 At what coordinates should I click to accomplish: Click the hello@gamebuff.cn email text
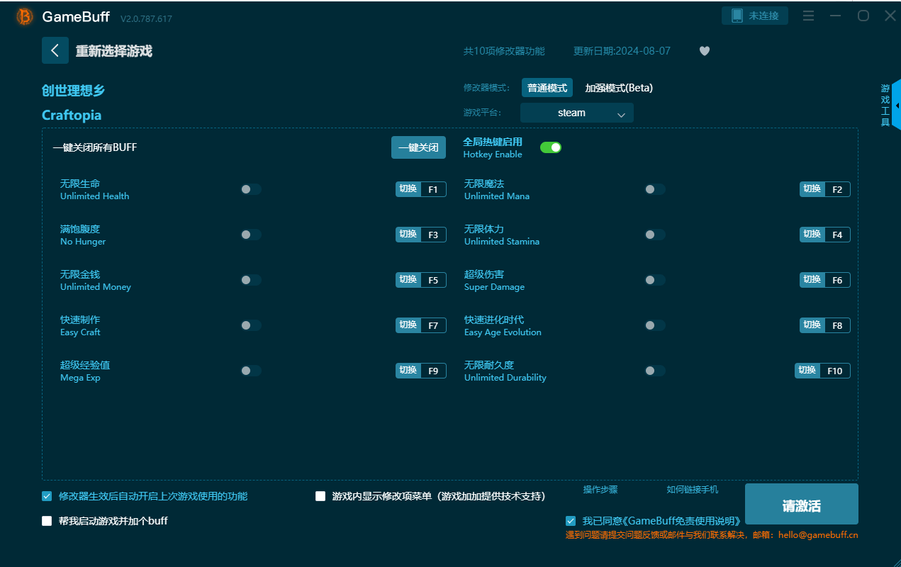coord(818,535)
